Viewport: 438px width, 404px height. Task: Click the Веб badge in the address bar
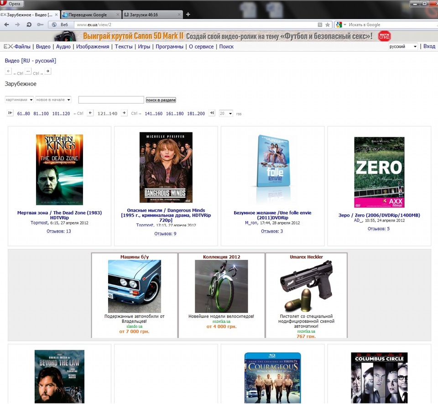[x=61, y=25]
